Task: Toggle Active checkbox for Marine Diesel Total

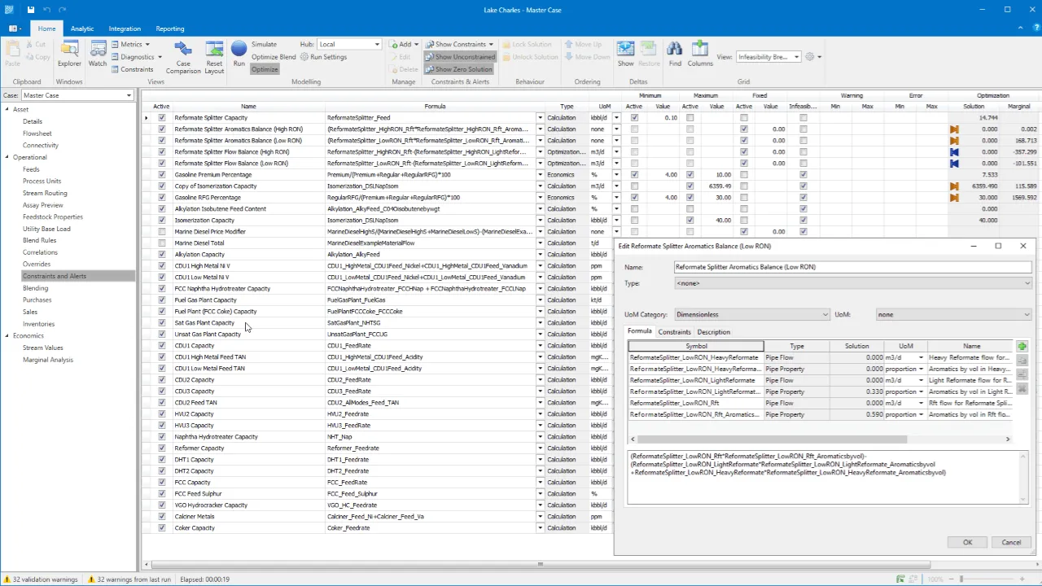Action: tap(162, 243)
